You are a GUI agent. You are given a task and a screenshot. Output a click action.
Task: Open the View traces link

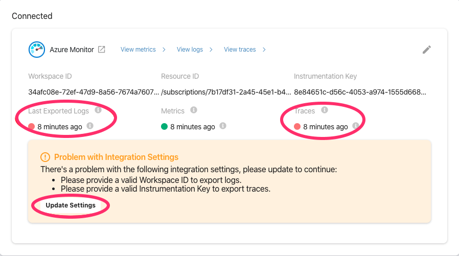coord(240,50)
